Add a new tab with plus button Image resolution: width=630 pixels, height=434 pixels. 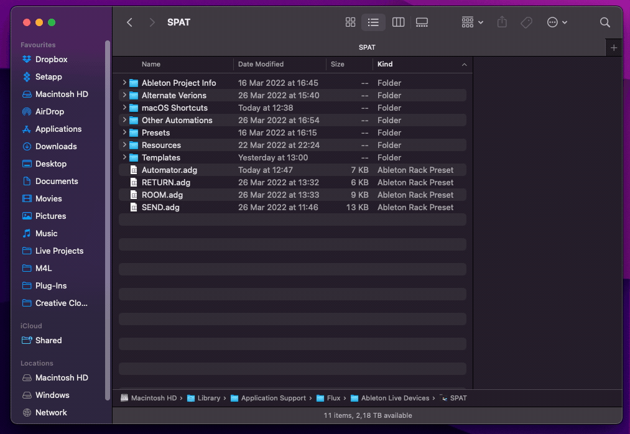point(614,48)
